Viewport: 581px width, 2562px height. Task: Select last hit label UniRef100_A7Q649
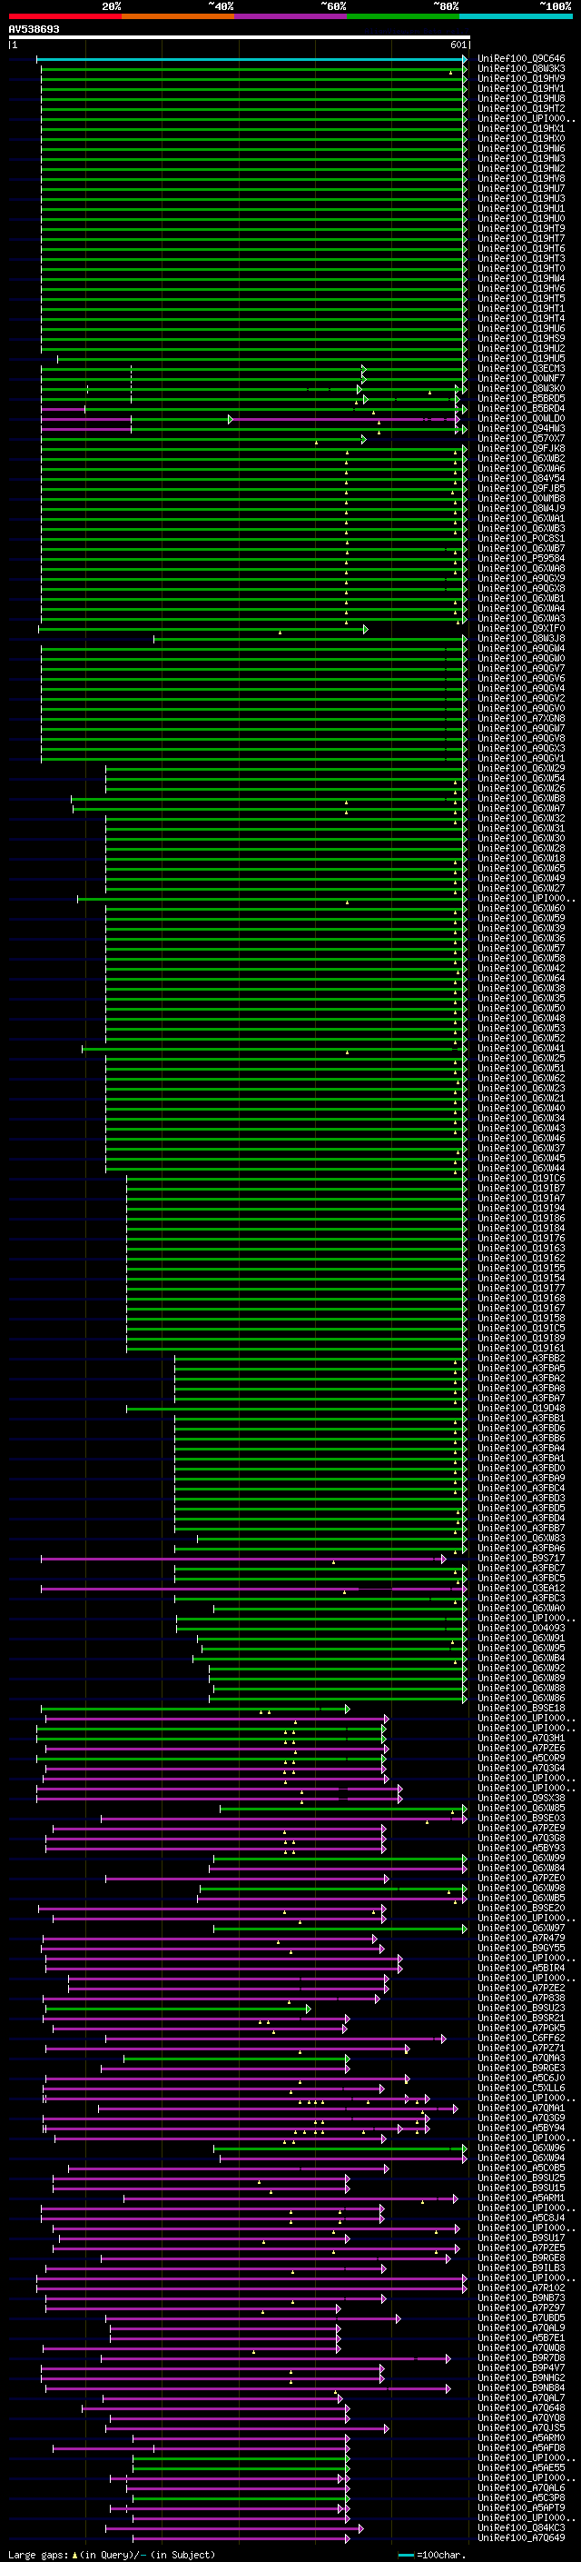pos(521,2537)
